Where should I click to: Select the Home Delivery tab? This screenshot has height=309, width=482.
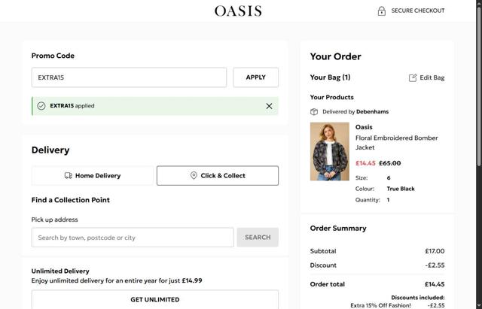tap(92, 176)
